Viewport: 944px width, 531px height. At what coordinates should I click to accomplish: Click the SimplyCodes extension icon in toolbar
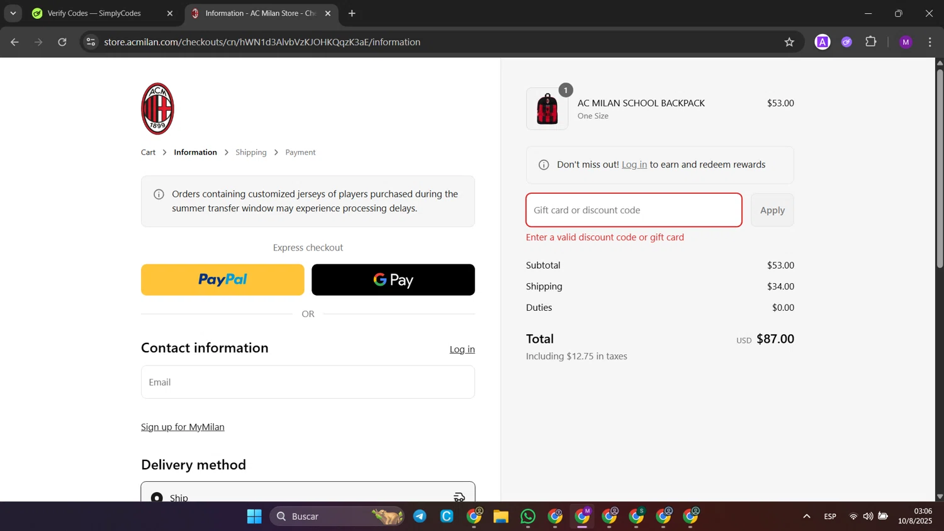click(847, 42)
